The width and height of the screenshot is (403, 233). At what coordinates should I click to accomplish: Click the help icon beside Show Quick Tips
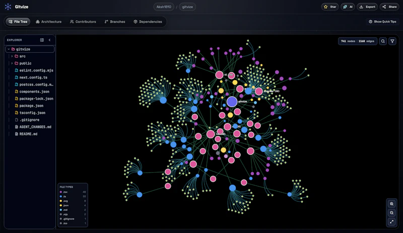pos(370,22)
